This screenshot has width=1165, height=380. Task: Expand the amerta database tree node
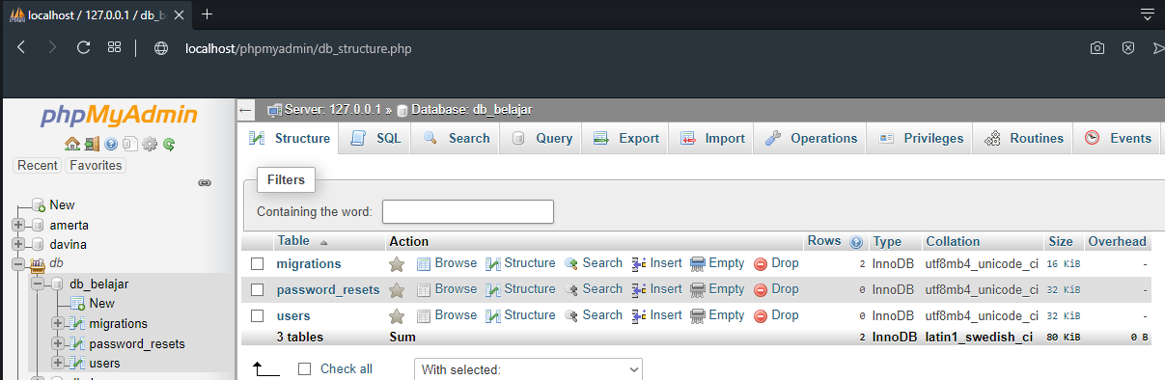(18, 225)
